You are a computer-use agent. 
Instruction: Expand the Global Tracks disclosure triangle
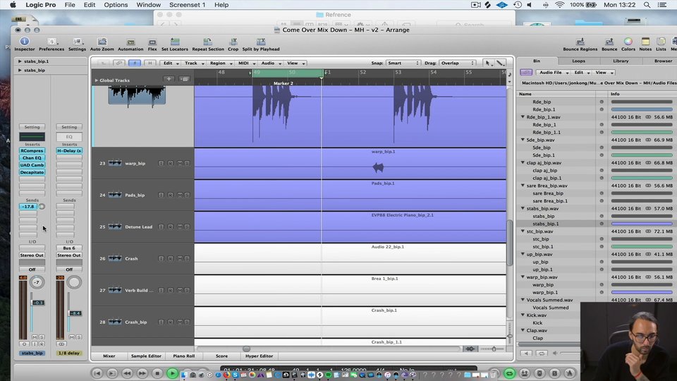97,80
